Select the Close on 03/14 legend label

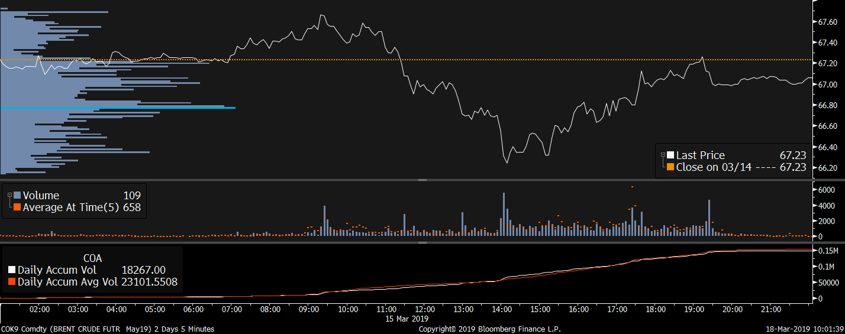pyautogui.click(x=714, y=167)
